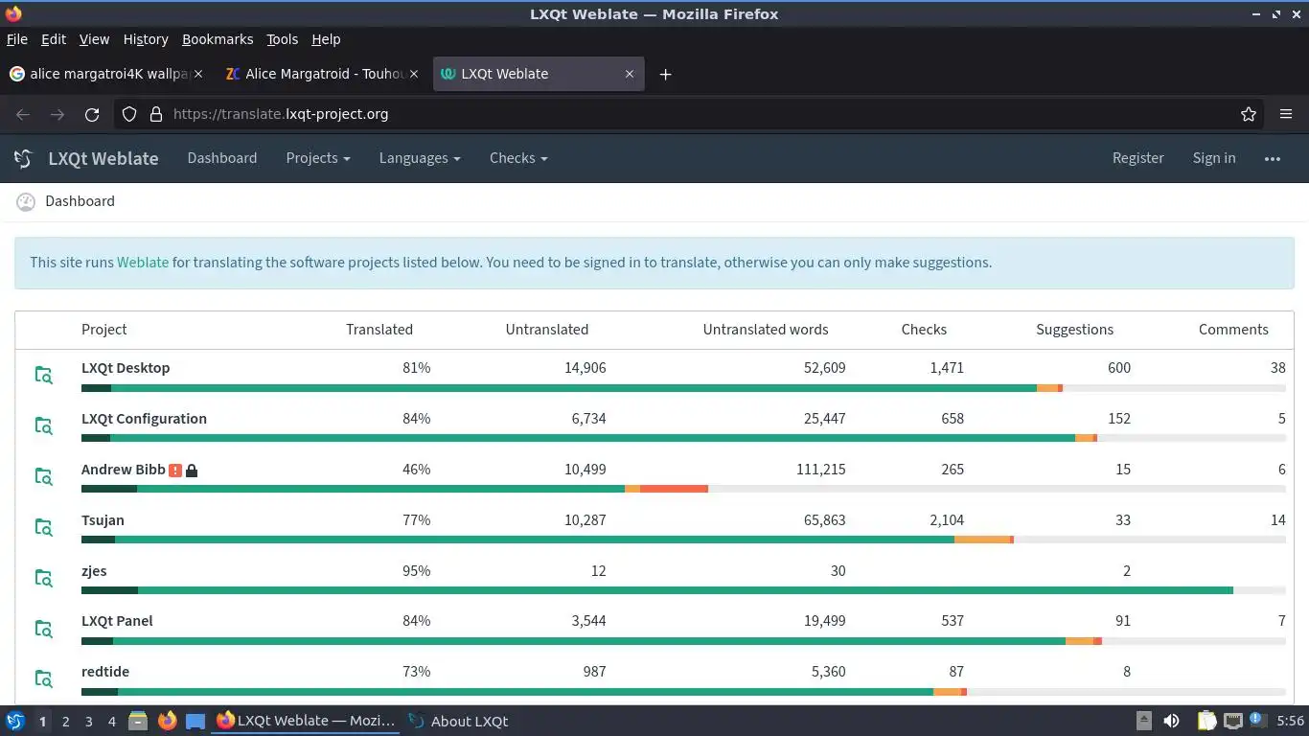Switch to the Alice Margatroid Touhou tab
Viewport: 1309px width, 736px height.
tap(322, 74)
